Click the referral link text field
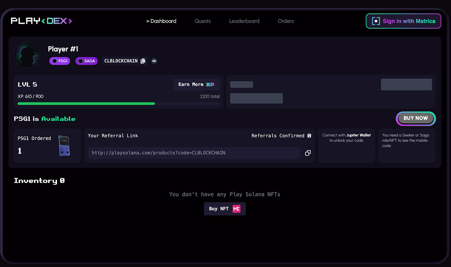This screenshot has height=267, width=451. (x=194, y=153)
